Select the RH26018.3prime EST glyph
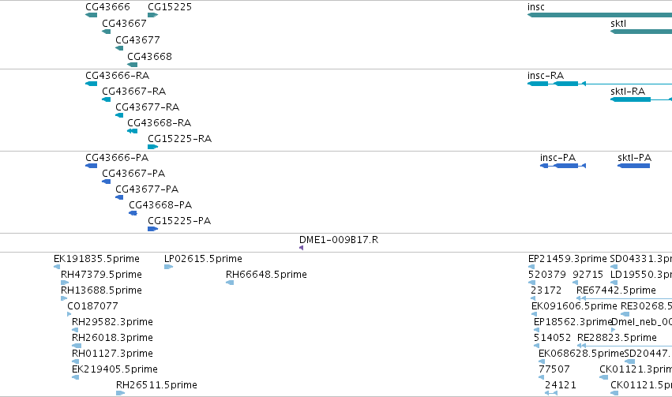The height and width of the screenshot is (397, 672). [x=77, y=346]
